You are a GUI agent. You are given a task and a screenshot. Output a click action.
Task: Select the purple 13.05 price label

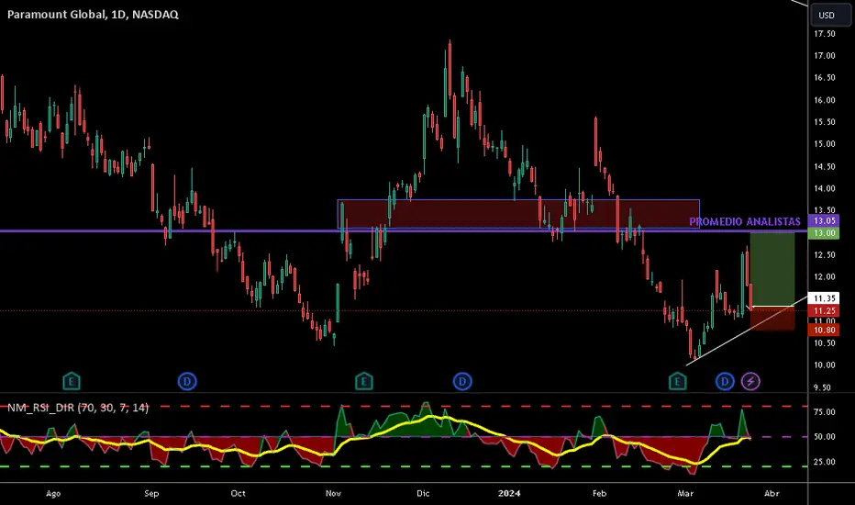(x=824, y=221)
